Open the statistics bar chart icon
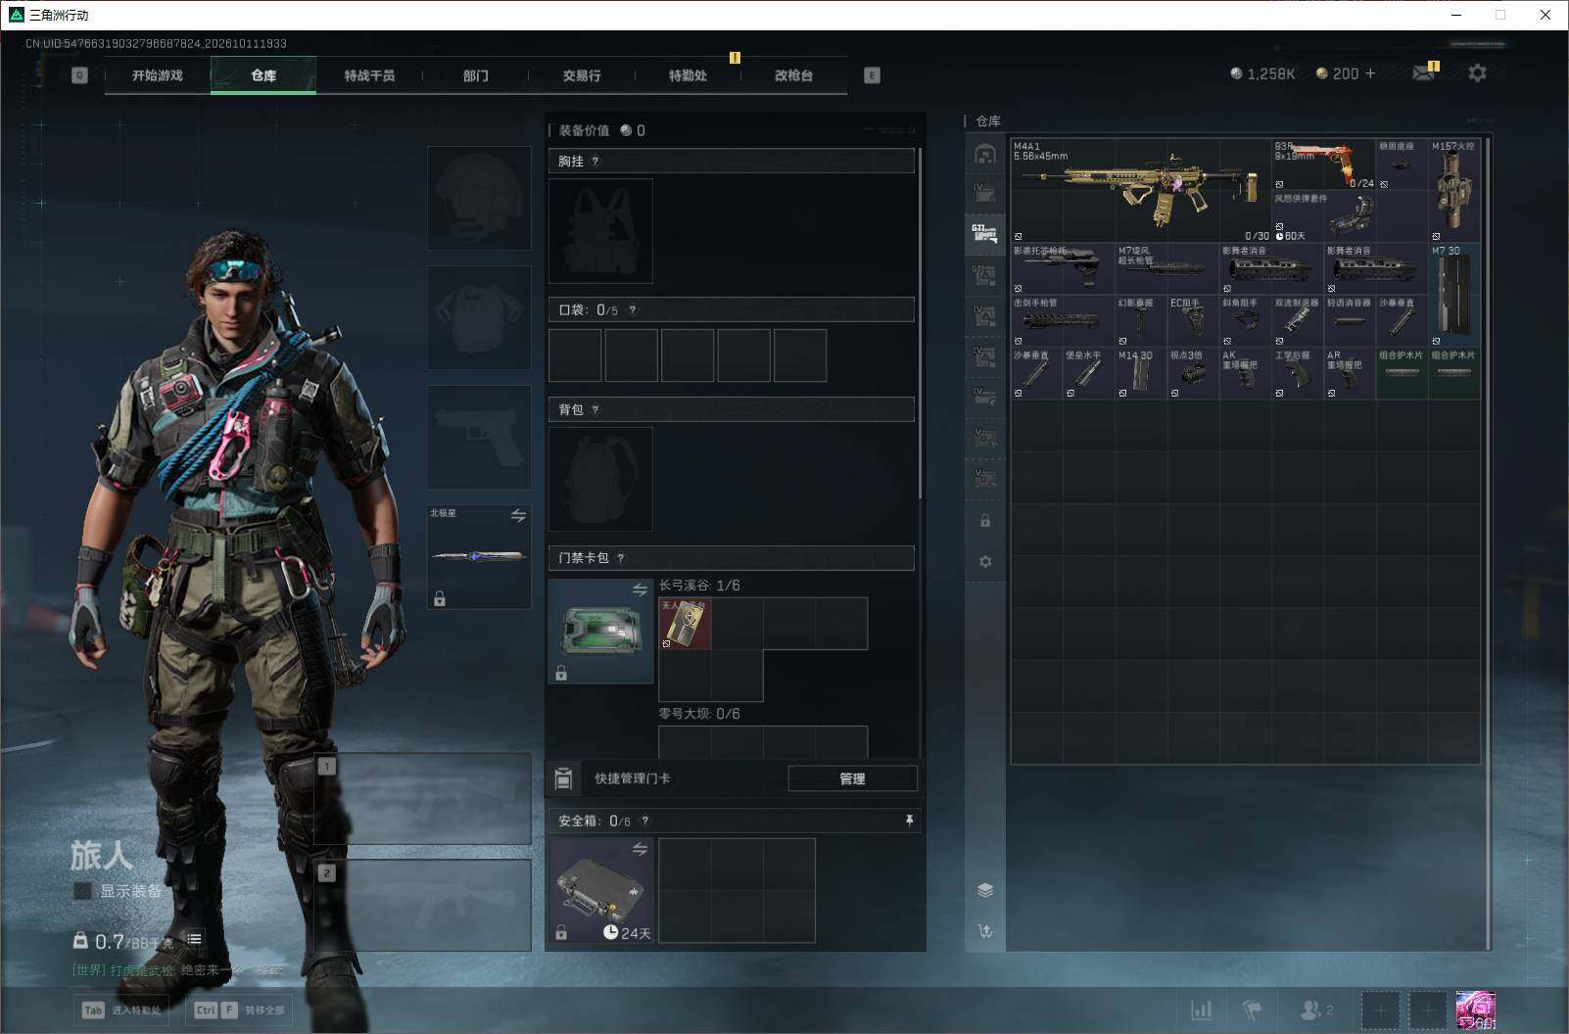Image resolution: width=1569 pixels, height=1034 pixels. click(1201, 1010)
